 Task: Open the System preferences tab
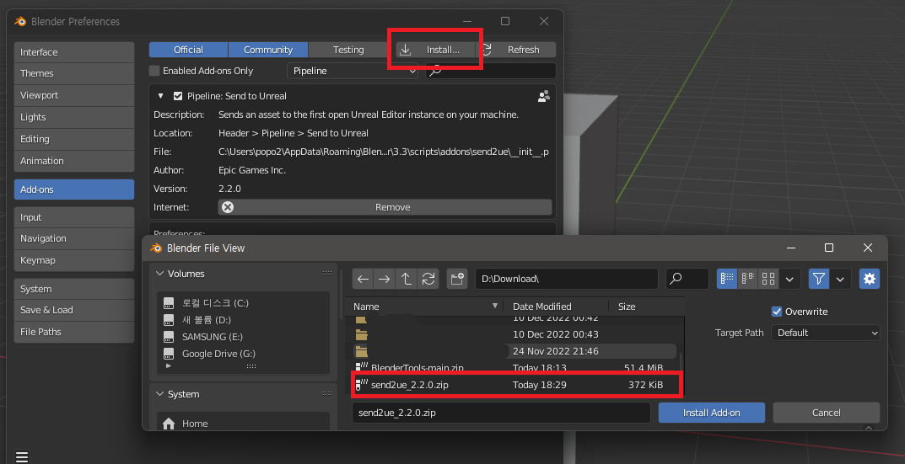[x=74, y=289]
